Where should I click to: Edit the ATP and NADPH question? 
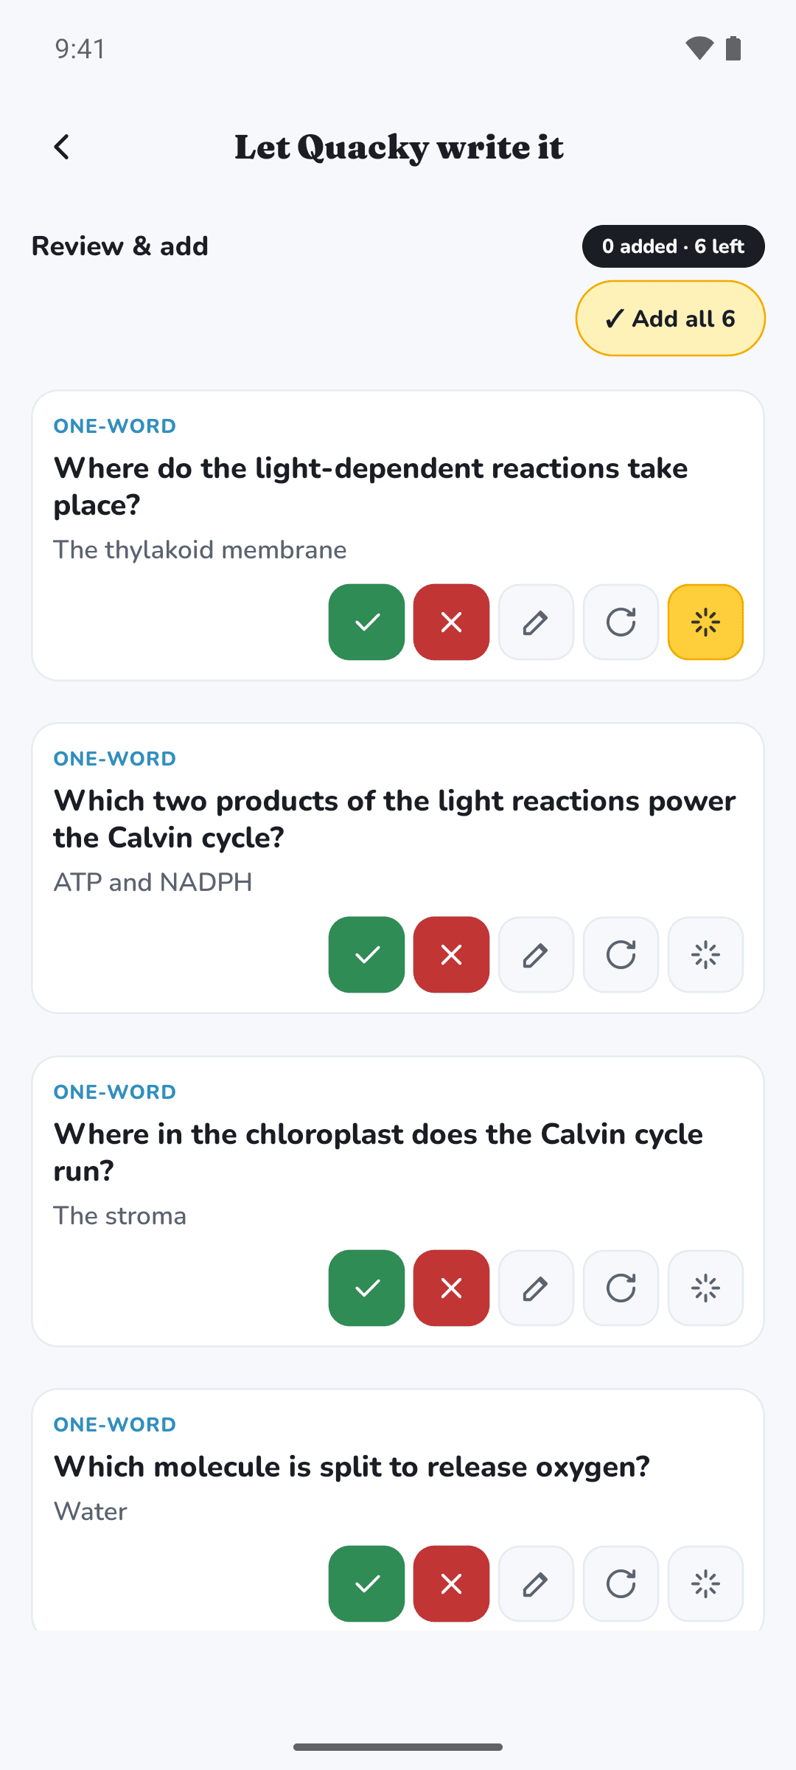(537, 955)
